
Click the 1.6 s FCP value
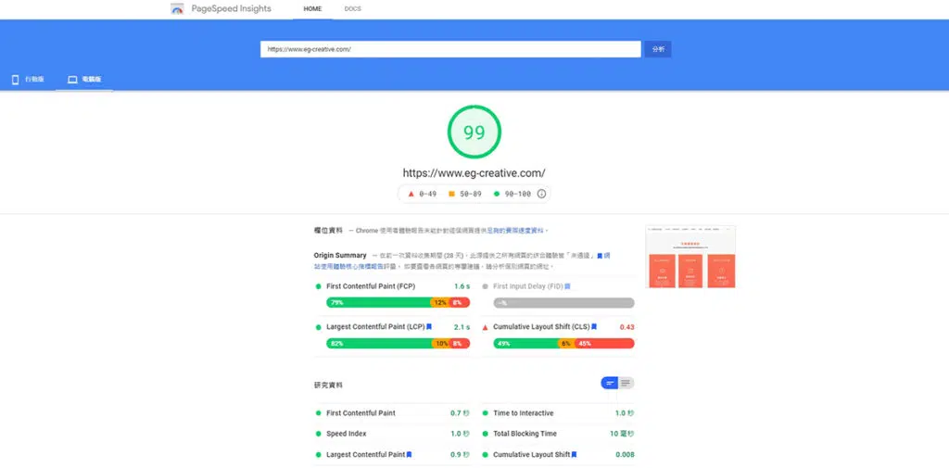pos(462,286)
